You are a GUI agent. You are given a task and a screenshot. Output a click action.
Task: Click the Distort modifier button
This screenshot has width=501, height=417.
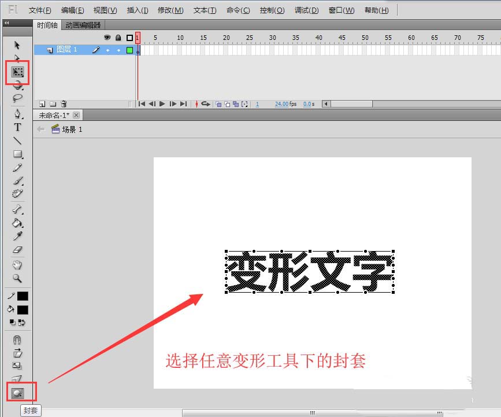pyautogui.click(x=17, y=379)
